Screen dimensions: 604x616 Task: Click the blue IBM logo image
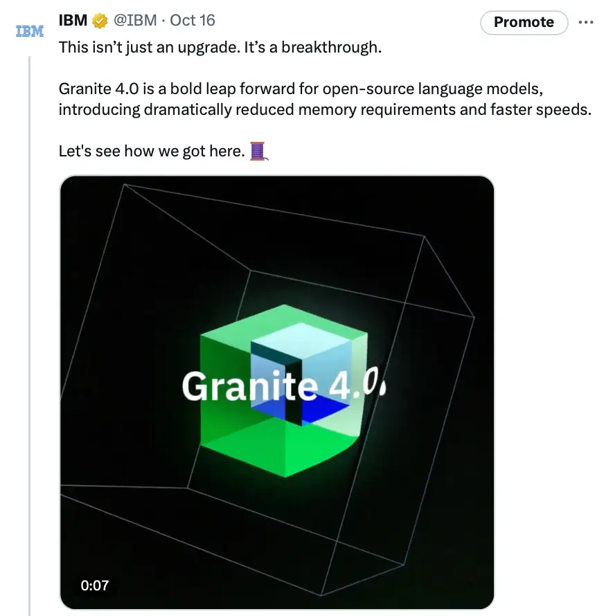29,30
